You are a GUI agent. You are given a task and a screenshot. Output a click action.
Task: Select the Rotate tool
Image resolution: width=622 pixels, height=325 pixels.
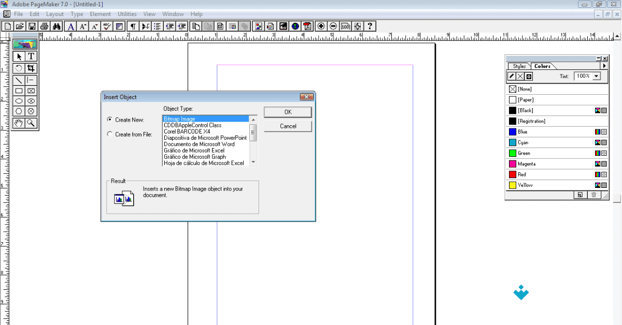19,68
